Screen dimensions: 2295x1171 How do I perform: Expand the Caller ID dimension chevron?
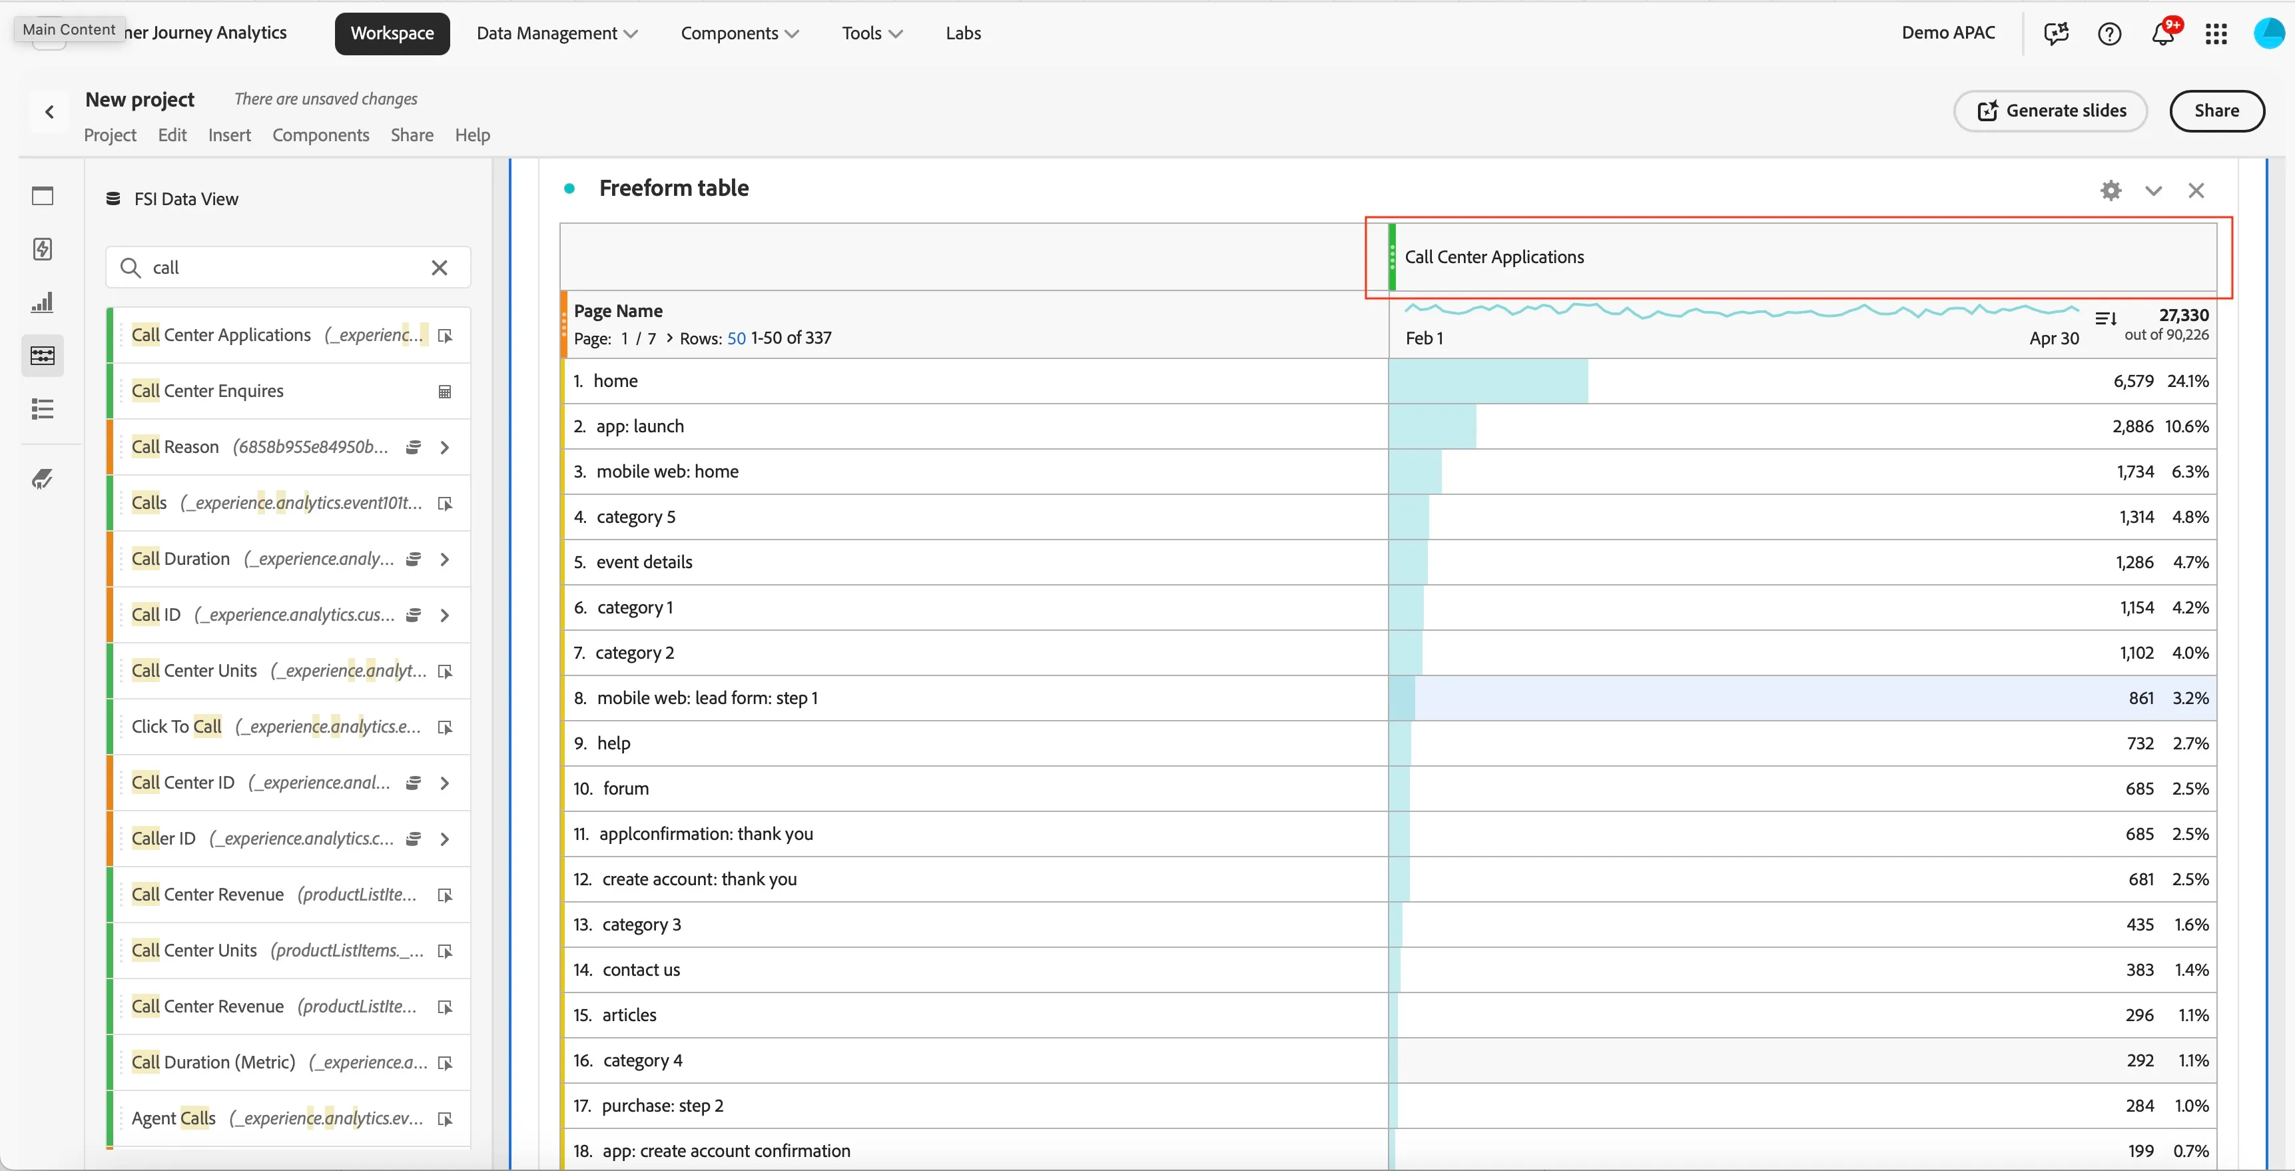445,839
